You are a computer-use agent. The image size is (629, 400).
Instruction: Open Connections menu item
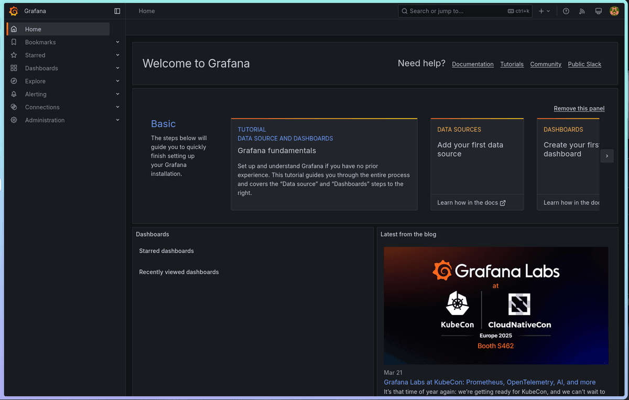(x=42, y=107)
